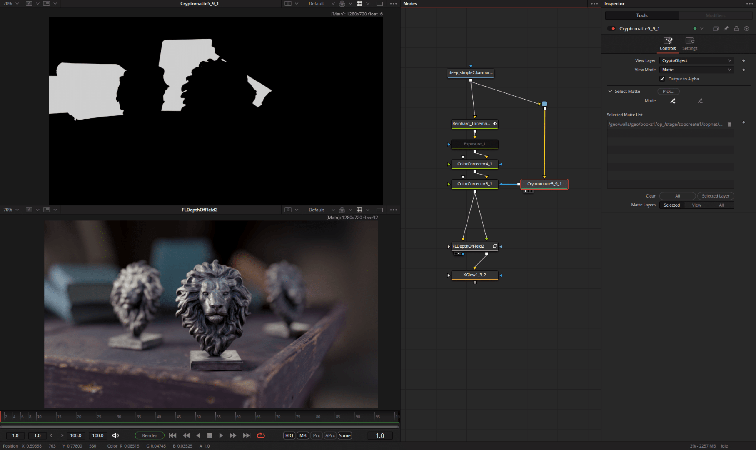Open the color gamut icon in top viewer toolbar
Image resolution: width=756 pixels, height=450 pixels.
coord(342,3)
